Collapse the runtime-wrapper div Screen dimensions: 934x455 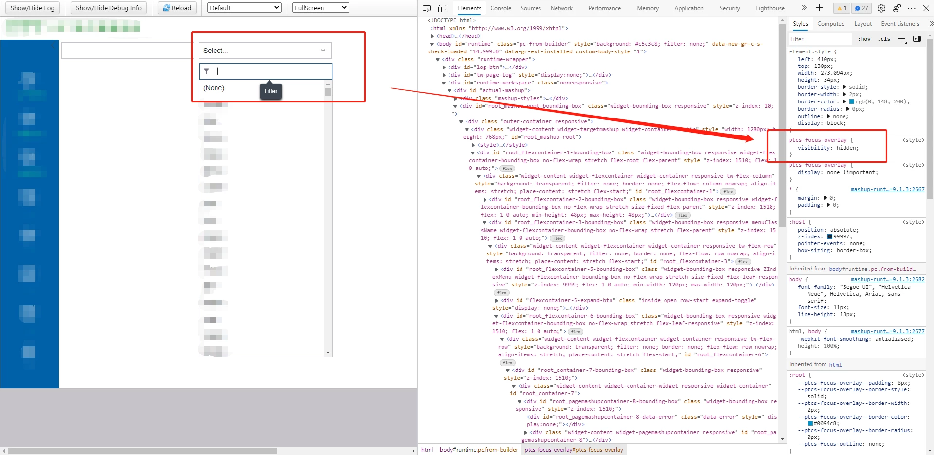(x=438, y=59)
